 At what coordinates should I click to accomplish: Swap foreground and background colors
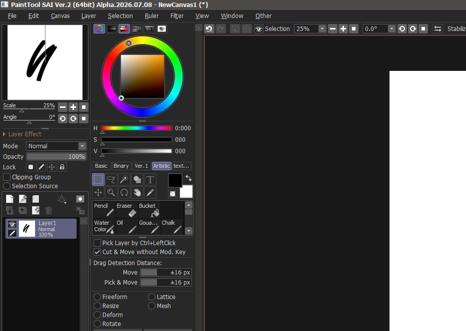coord(188,178)
